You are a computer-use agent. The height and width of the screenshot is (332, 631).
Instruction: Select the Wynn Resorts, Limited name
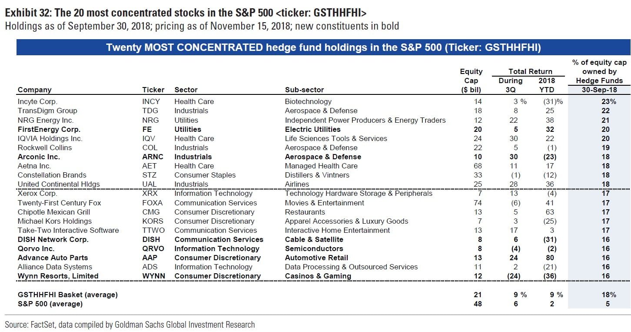[x=58, y=276]
